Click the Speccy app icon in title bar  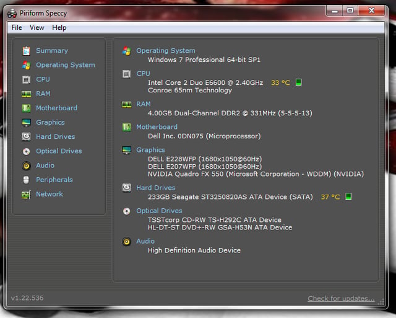[x=12, y=13]
